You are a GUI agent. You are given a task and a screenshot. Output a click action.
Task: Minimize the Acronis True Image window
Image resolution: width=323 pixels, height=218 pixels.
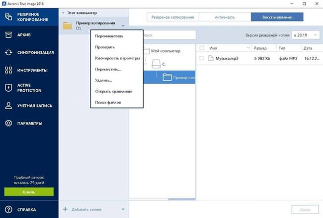point(292,3)
